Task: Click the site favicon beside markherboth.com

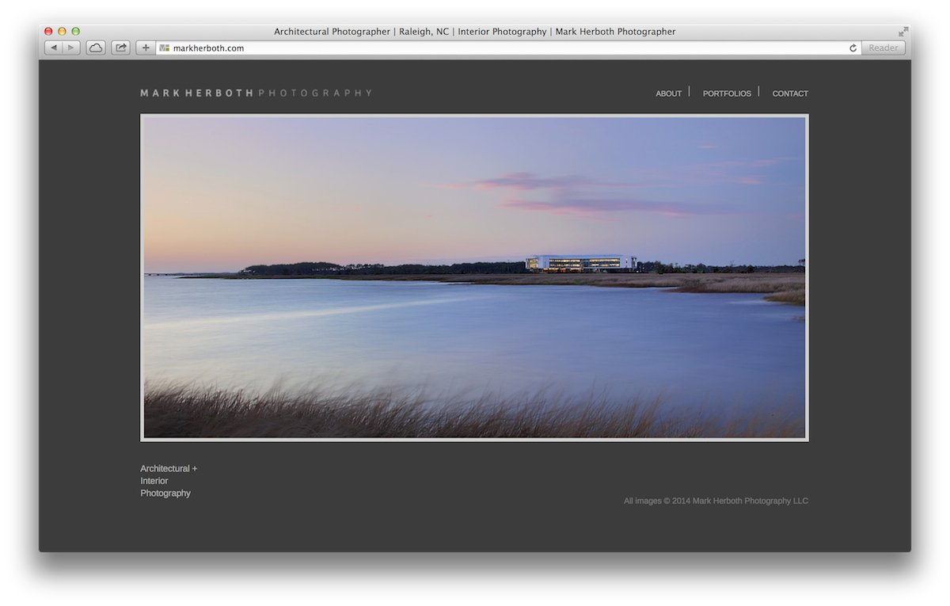Action: (x=165, y=48)
